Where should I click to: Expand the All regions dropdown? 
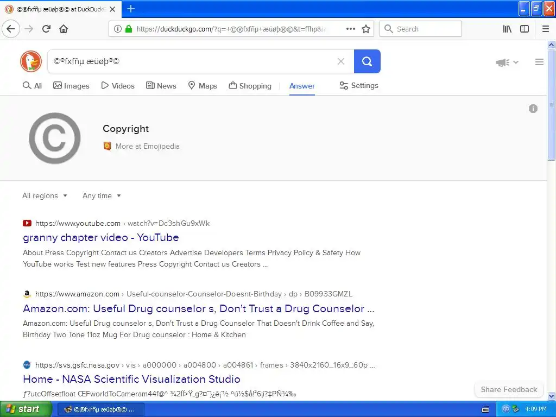(45, 195)
